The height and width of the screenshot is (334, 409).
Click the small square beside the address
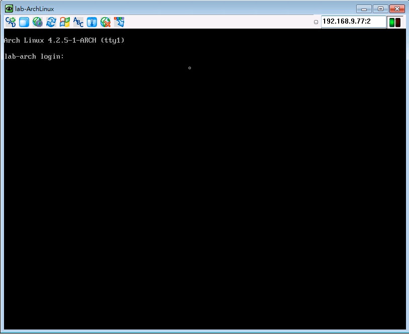tap(316, 22)
